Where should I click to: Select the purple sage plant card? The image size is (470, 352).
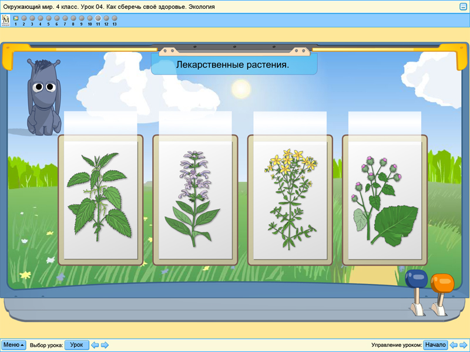(x=195, y=199)
